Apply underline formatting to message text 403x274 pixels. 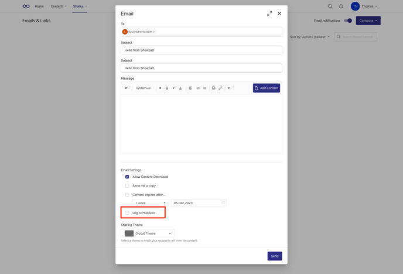[167, 88]
